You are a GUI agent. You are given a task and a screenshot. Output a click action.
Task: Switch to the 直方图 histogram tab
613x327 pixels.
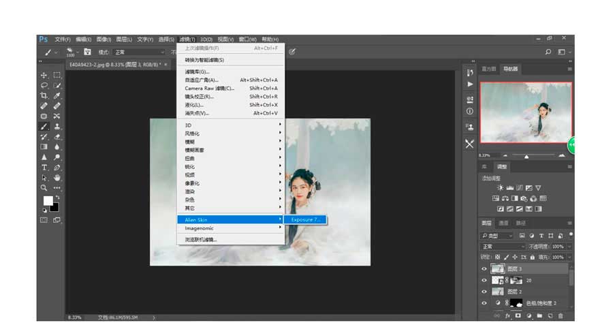[x=489, y=69]
